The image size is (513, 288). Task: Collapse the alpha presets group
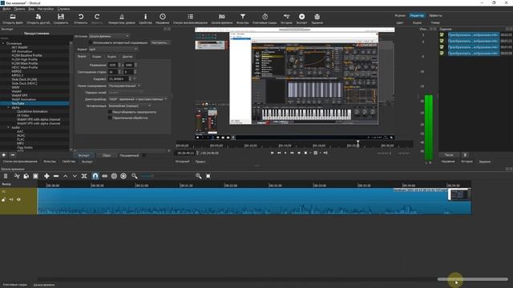click(9, 107)
